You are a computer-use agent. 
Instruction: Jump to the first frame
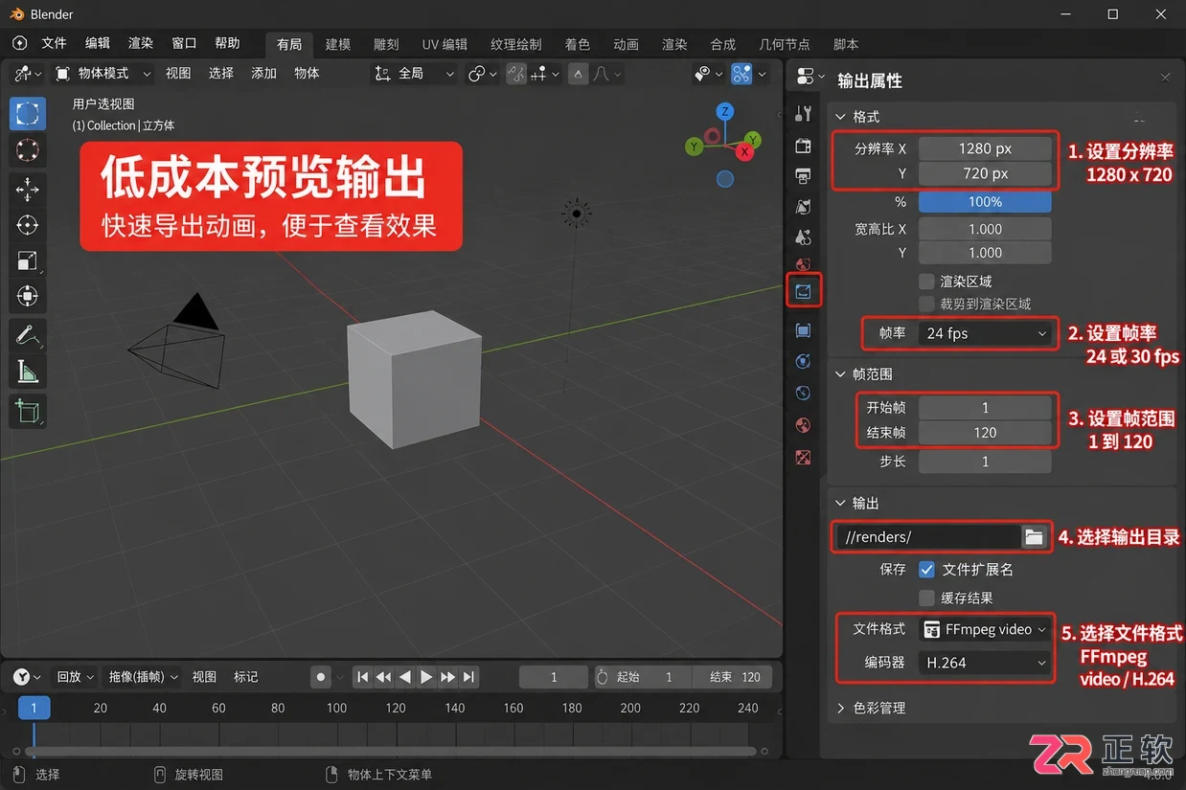click(x=363, y=677)
